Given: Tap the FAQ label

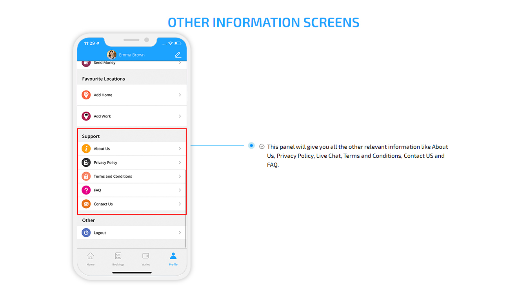Looking at the screenshot, I should click(x=97, y=190).
